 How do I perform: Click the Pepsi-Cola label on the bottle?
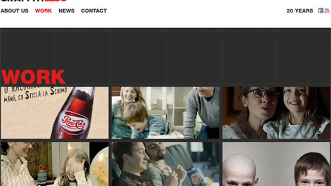tap(74, 122)
